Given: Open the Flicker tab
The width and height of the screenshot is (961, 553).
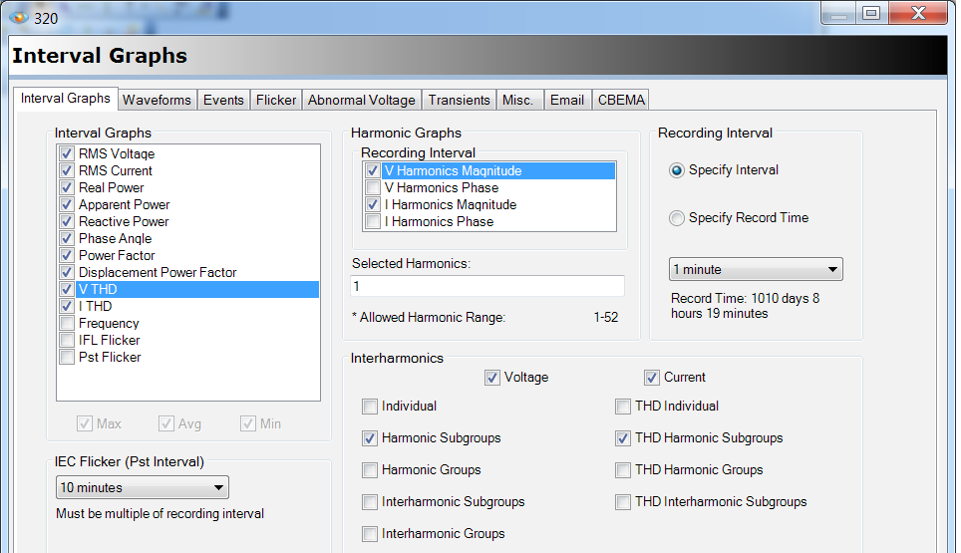Looking at the screenshot, I should click(276, 100).
